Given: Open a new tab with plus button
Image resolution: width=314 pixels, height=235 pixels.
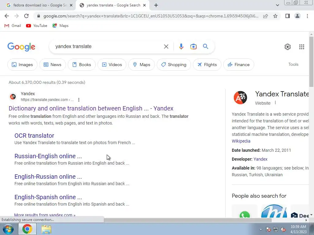Looking at the screenshot, I should click(x=156, y=6).
